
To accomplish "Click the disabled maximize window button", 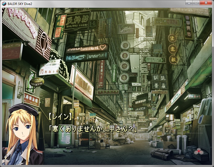I will pos(196,3).
